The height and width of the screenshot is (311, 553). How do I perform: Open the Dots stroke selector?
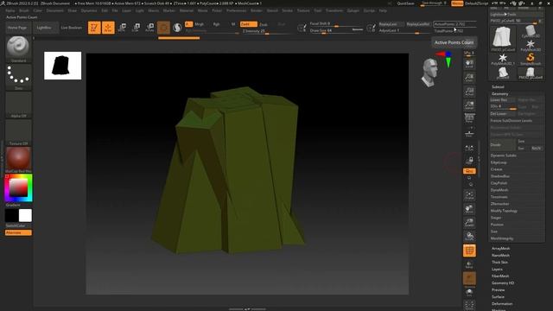click(18, 77)
